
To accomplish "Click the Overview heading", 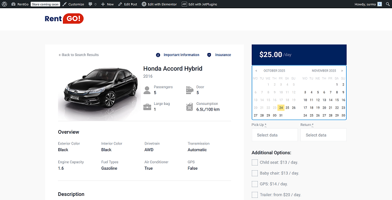I will [x=69, y=132].
